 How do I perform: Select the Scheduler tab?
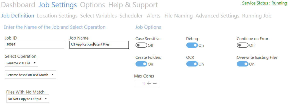click(131, 16)
